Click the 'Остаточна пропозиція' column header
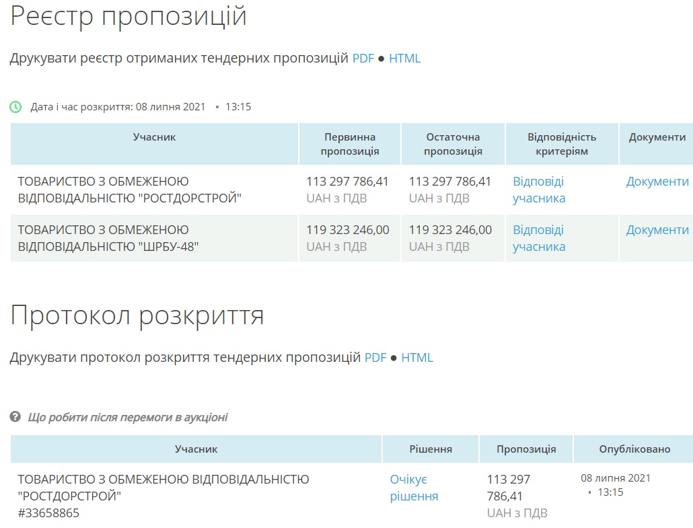The height and width of the screenshot is (528, 693). (x=453, y=144)
